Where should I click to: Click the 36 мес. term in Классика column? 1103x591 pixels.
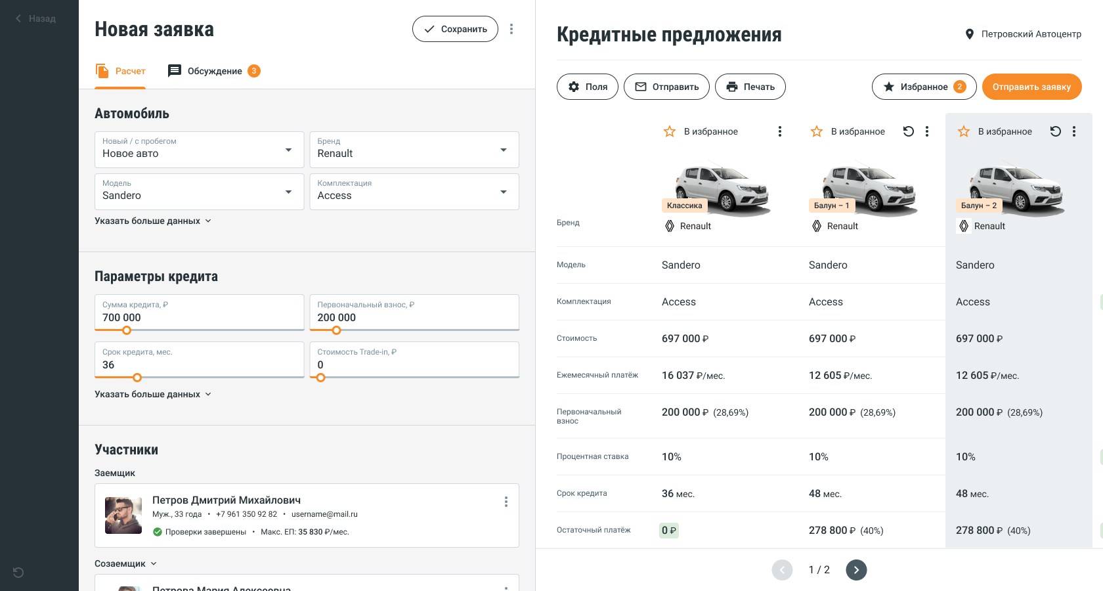pos(678,494)
